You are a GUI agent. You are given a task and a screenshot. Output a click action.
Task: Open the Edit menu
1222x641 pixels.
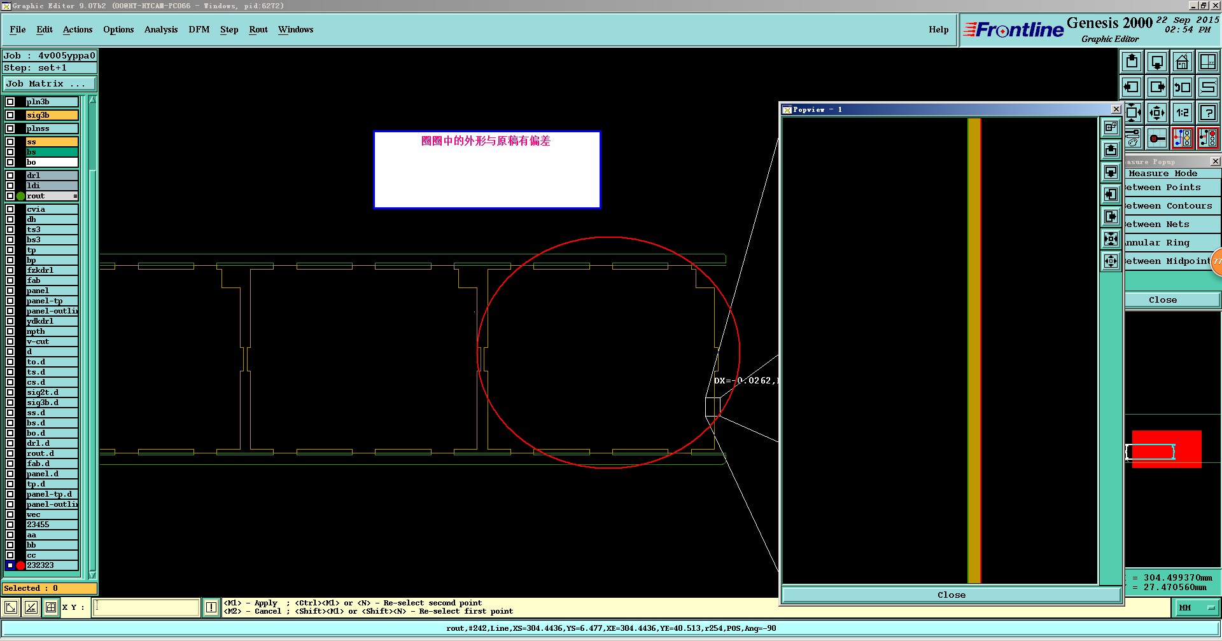point(45,29)
